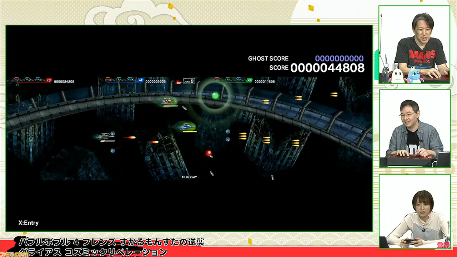This screenshot has height=257, width=457.
Task: Click the red x3 lives badge
Action: [x=49, y=81]
